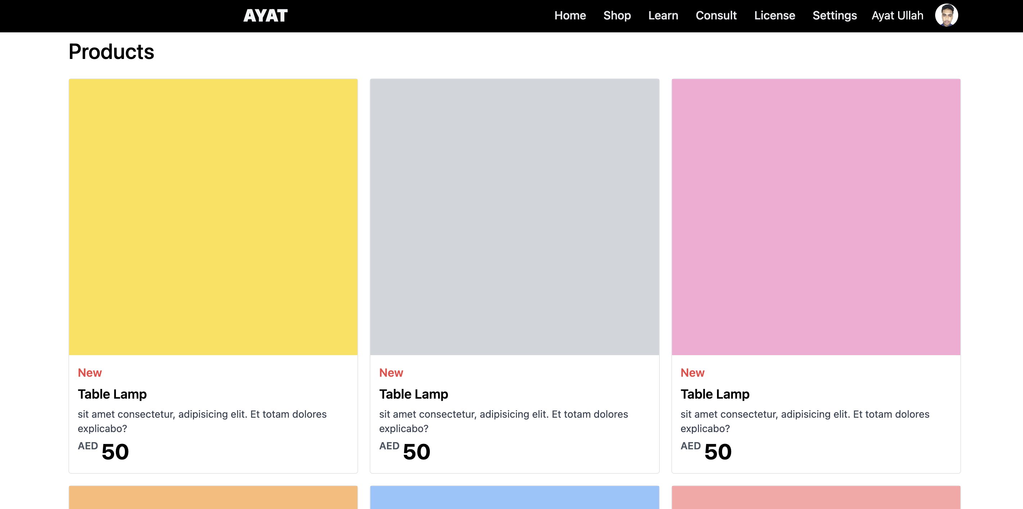Image resolution: width=1023 pixels, height=509 pixels.
Task: Click Table Lamp title under yellow card
Action: (112, 394)
